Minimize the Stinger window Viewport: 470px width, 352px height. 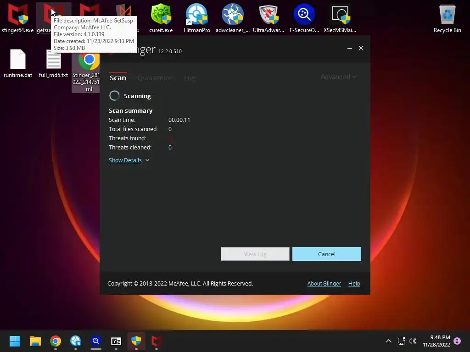click(x=349, y=48)
